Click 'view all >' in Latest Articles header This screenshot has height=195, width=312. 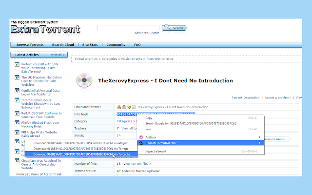(x=58, y=55)
